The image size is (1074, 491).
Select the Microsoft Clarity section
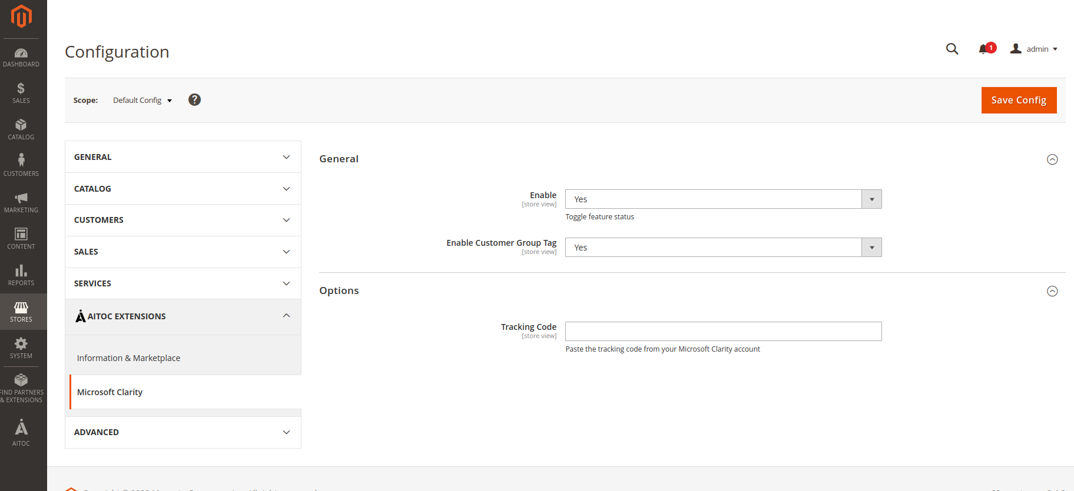pyautogui.click(x=185, y=392)
